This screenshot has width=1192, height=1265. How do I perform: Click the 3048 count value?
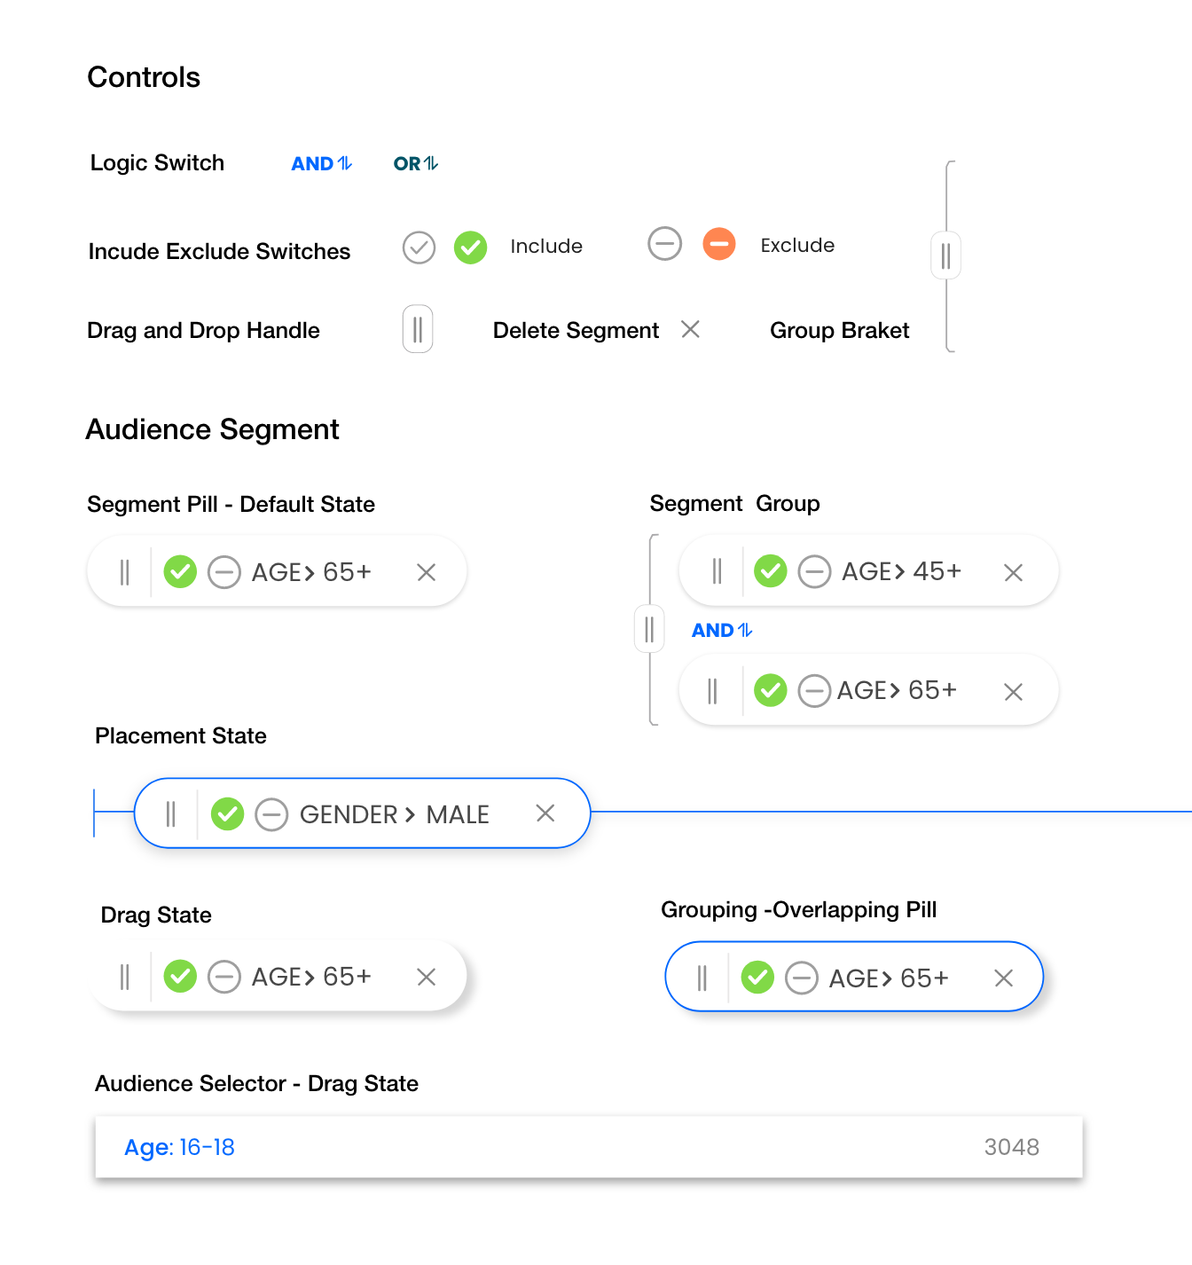pos(1012,1147)
